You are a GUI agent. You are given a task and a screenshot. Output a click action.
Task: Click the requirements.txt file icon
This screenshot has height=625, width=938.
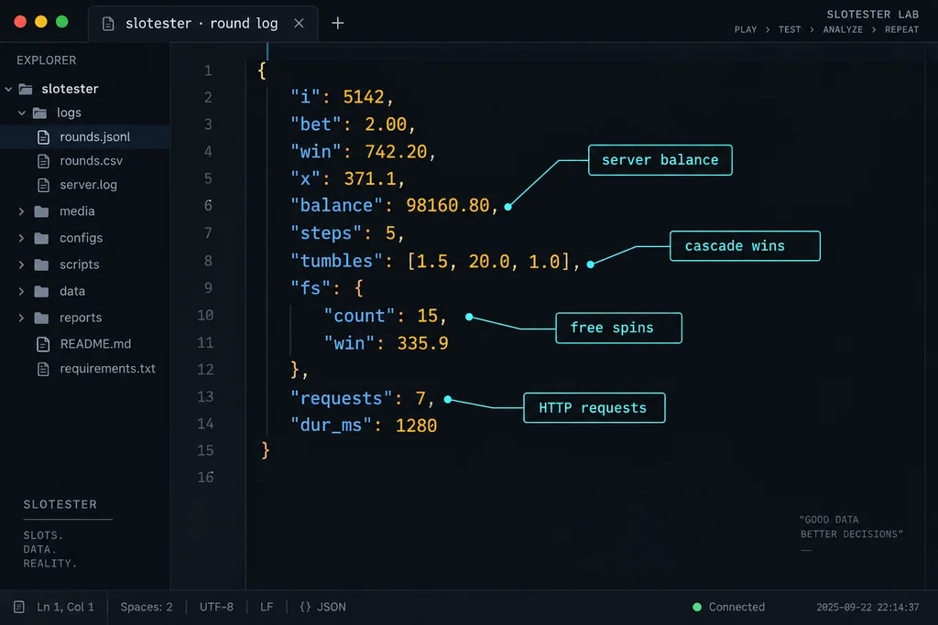(x=43, y=370)
